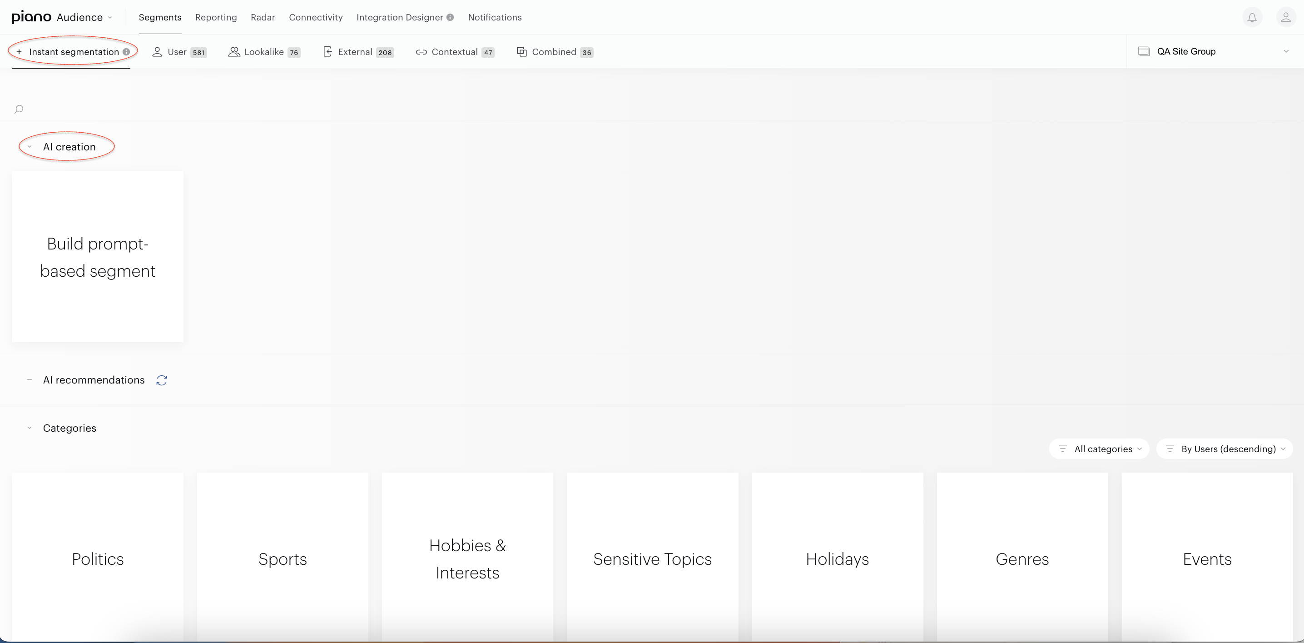Switch to the User tab
Viewport: 1304px width, 643px height.
pos(180,52)
